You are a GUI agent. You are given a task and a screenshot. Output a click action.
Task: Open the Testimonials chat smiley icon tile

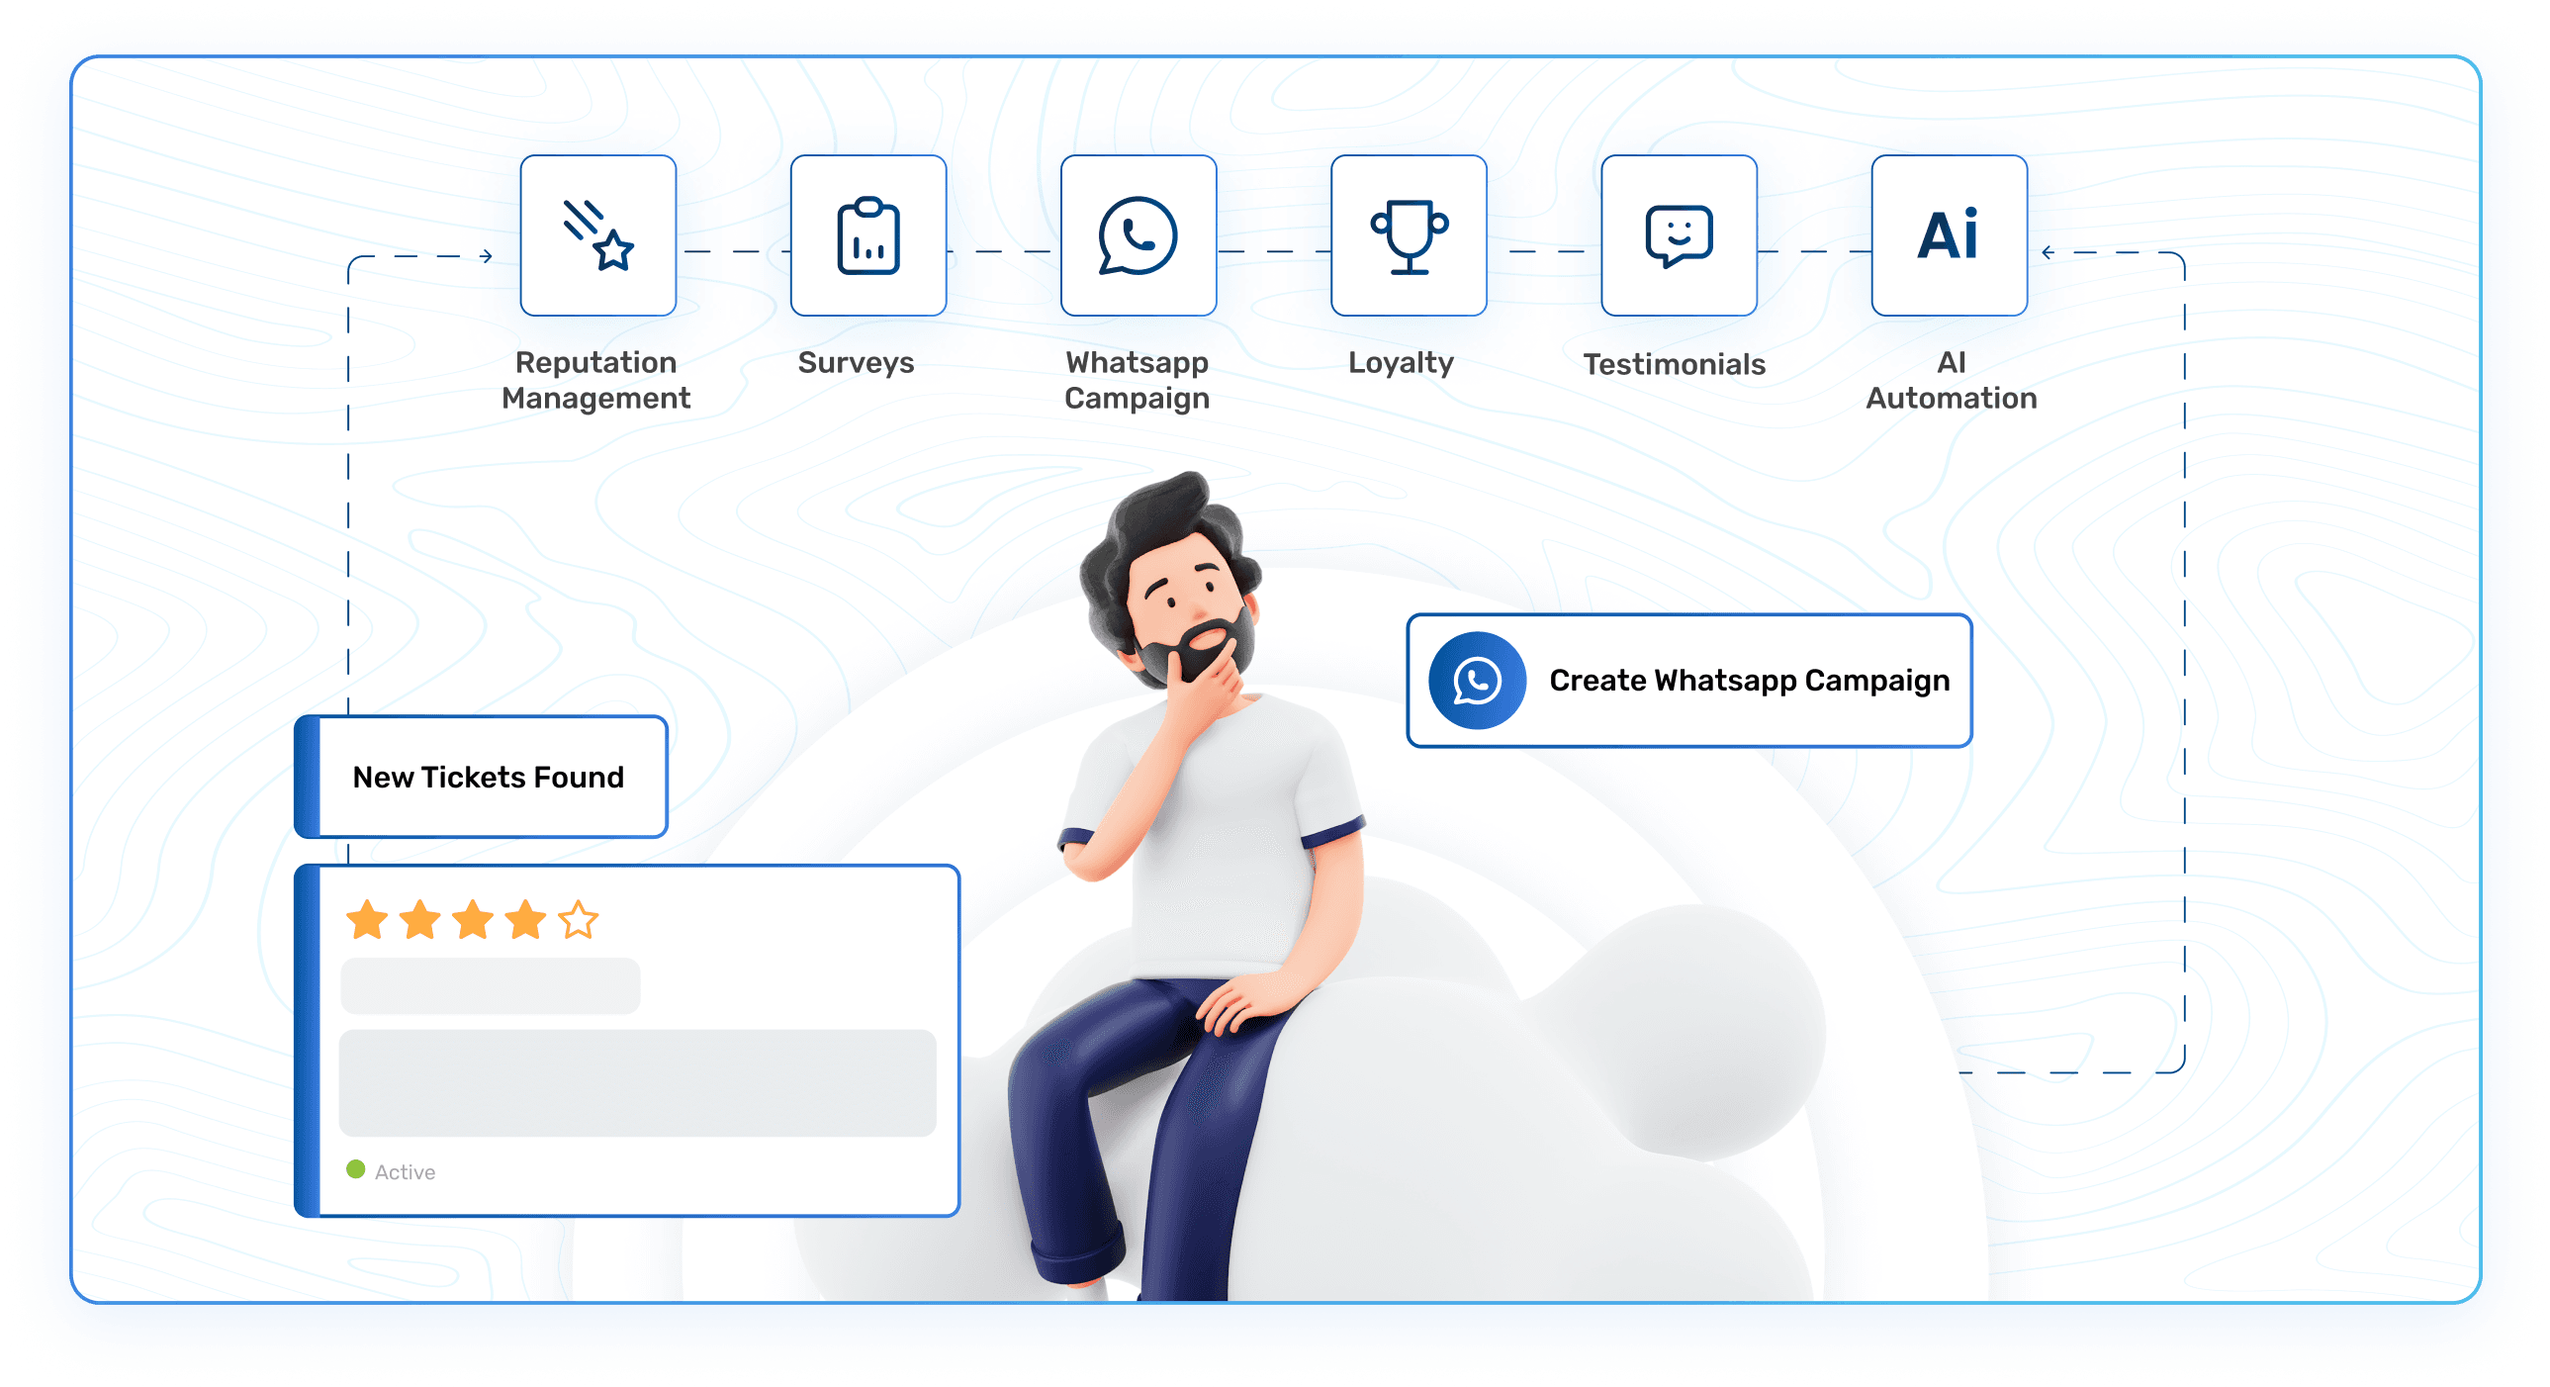pos(1679,235)
